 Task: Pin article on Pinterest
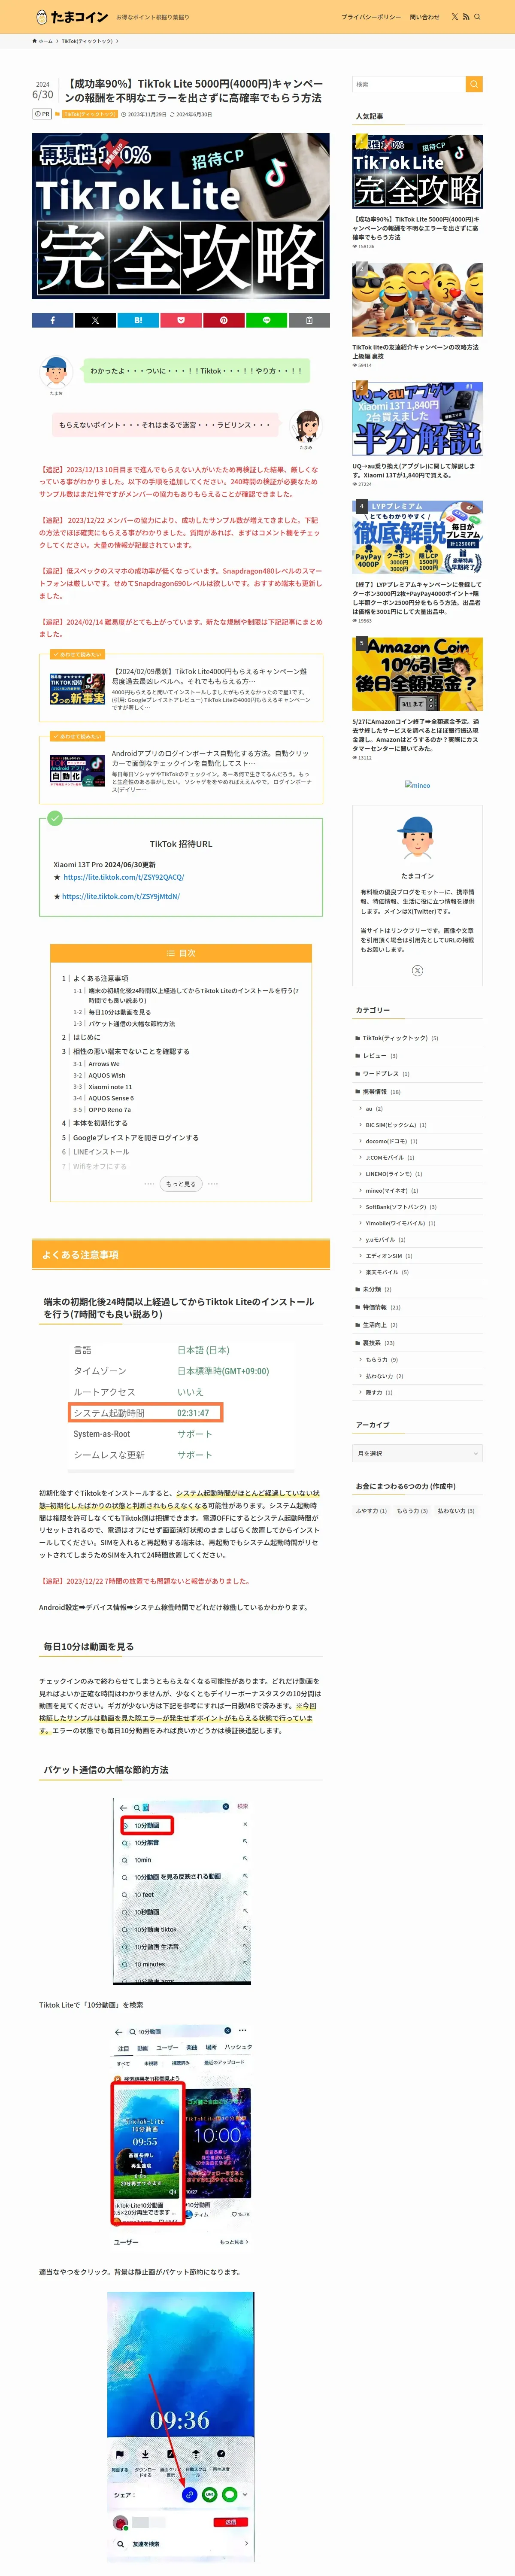point(223,320)
